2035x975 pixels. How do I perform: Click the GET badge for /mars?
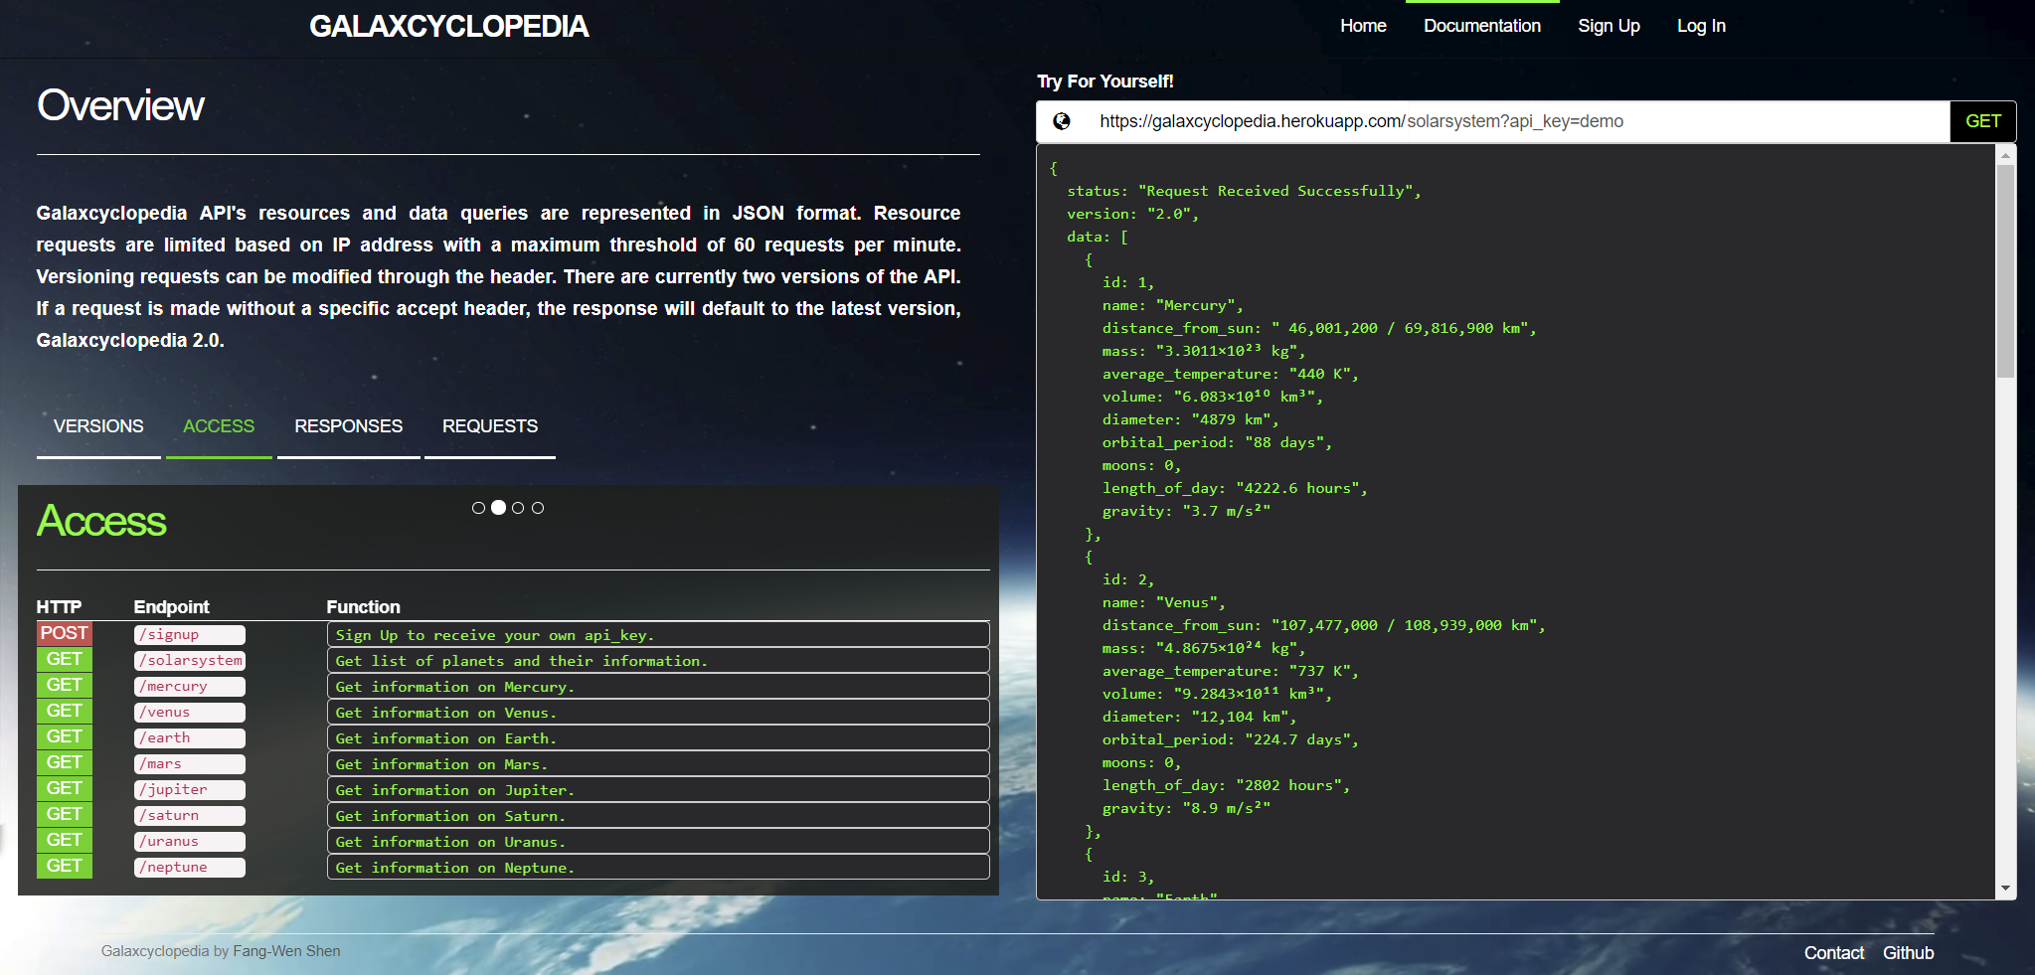point(65,762)
